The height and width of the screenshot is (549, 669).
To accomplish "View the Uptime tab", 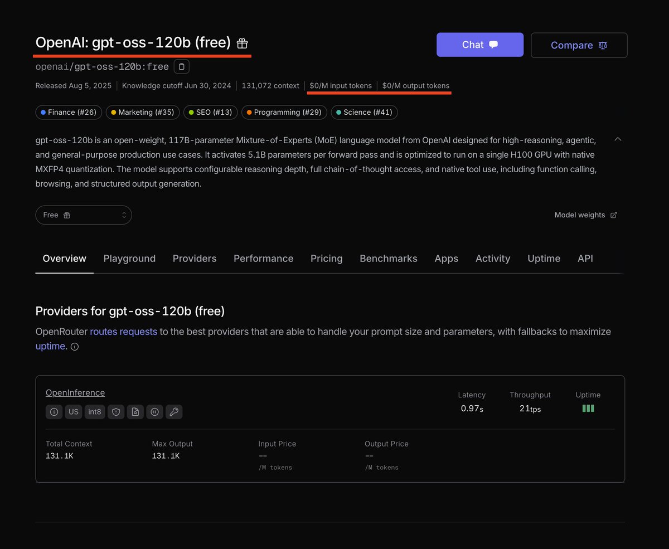I will coord(544,259).
